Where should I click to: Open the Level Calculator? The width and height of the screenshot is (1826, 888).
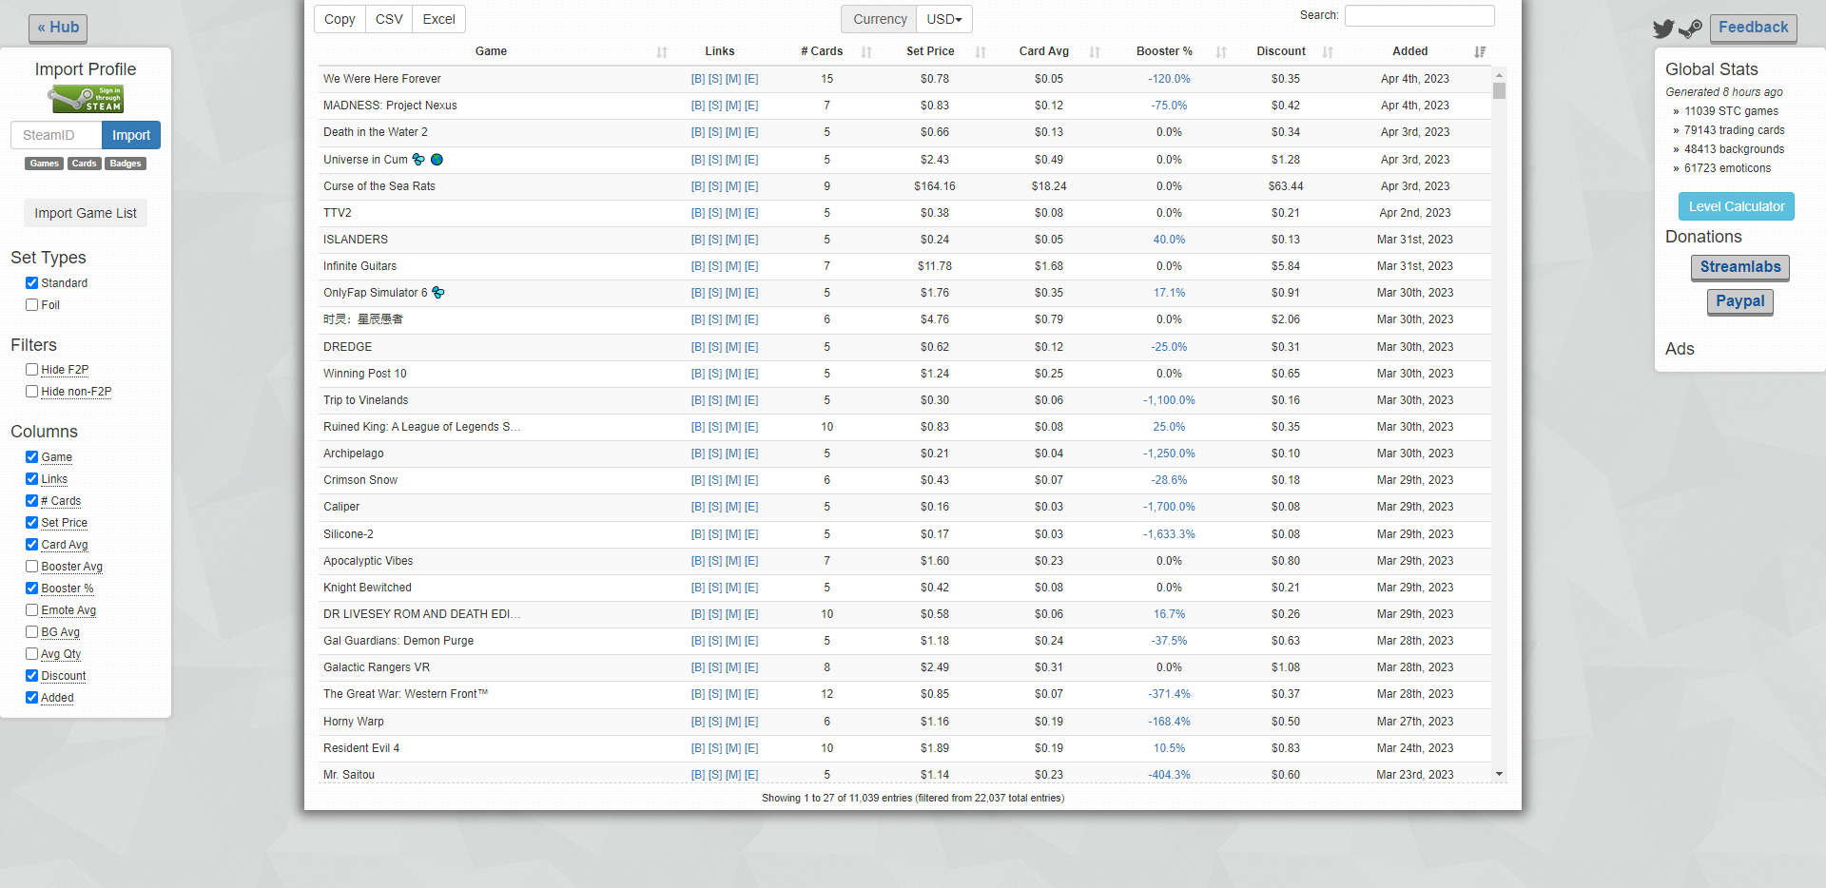tap(1737, 206)
